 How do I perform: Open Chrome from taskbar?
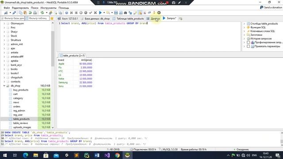click(x=117, y=155)
